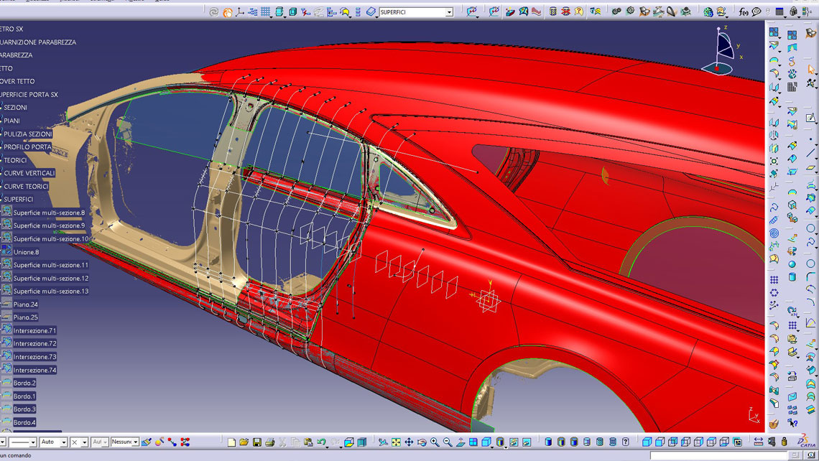The image size is (819, 461).
Task: Click the Axis System icon in top toolbar
Action: pos(240,11)
